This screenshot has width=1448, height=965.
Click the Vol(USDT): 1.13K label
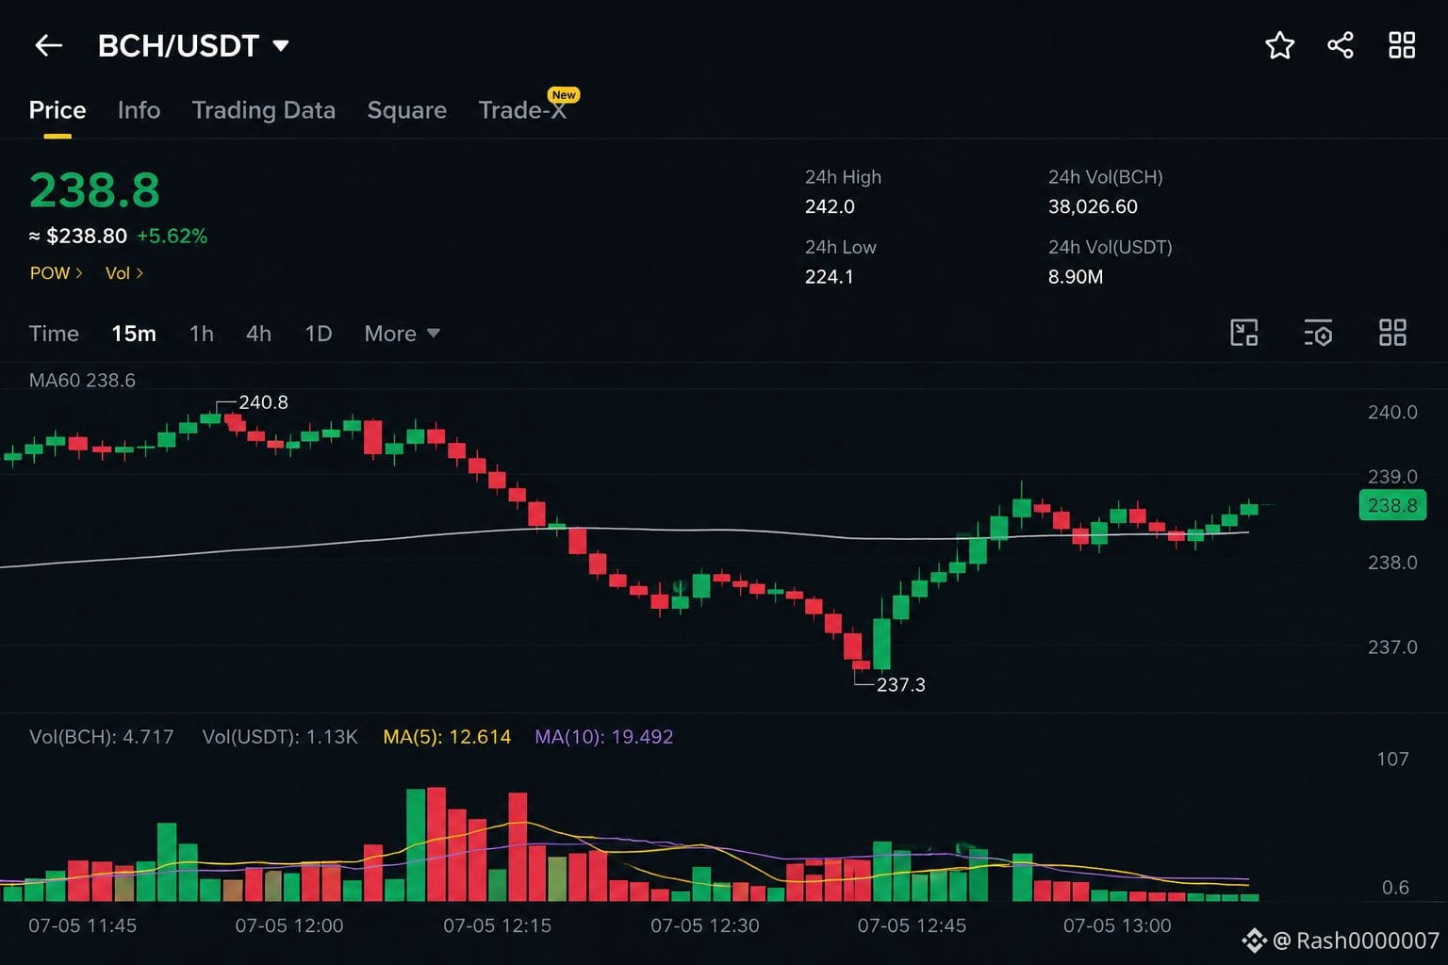click(x=280, y=737)
